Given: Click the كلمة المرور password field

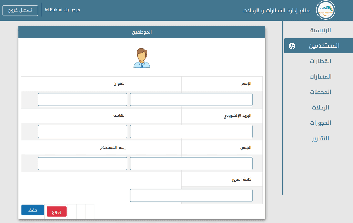Looking at the screenshot, I should point(191,195).
